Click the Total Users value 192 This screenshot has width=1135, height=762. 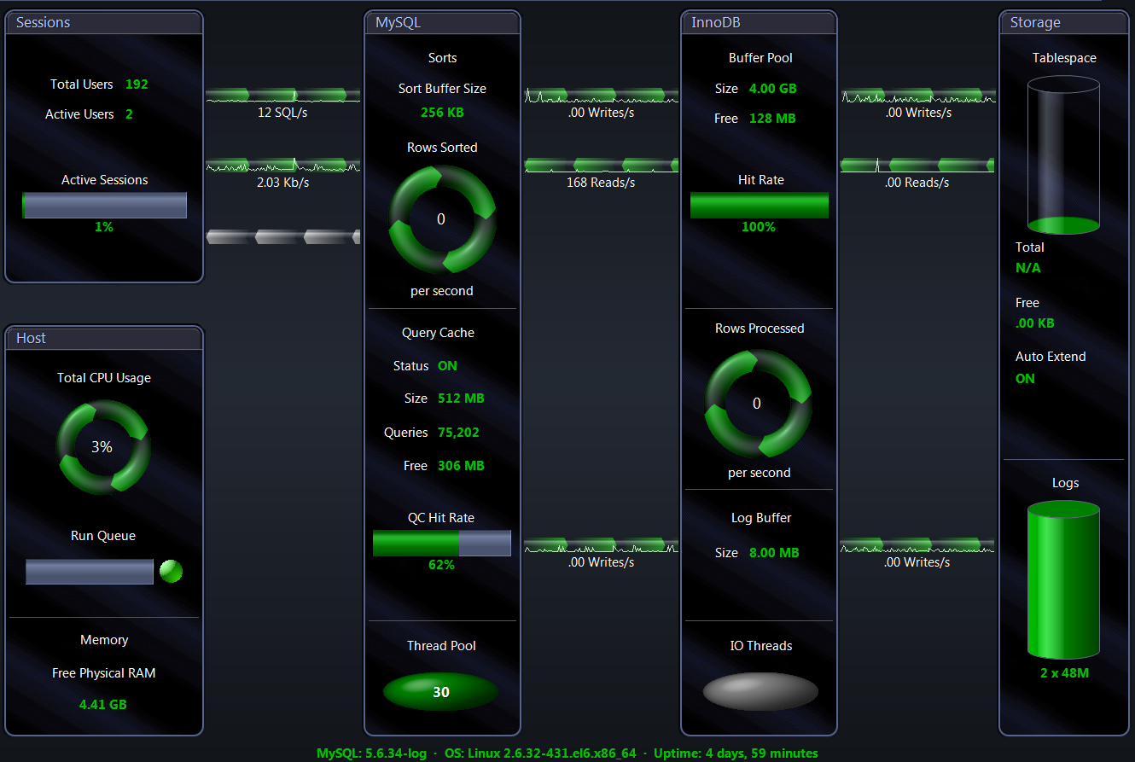click(x=137, y=84)
